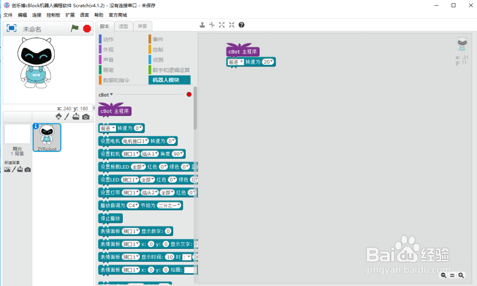Collapse the stage panel arrow
477x286 pixels.
(x=93, y=108)
